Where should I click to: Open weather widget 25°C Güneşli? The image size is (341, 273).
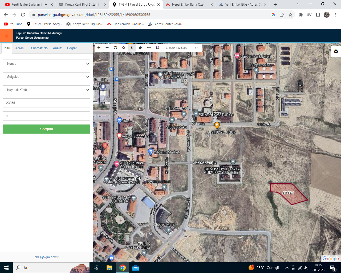click(264, 268)
